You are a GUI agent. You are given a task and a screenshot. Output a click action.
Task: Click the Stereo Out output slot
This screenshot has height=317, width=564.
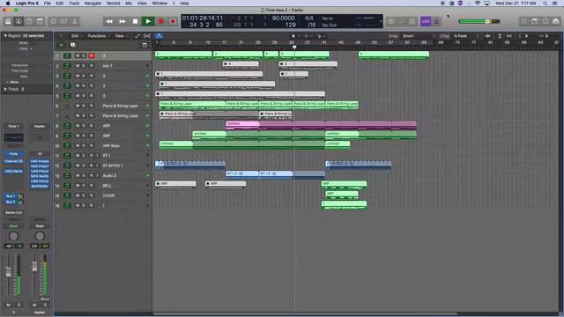14,213
